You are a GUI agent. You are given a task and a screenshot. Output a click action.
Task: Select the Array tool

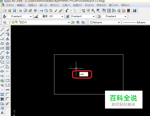tap(7, 48)
